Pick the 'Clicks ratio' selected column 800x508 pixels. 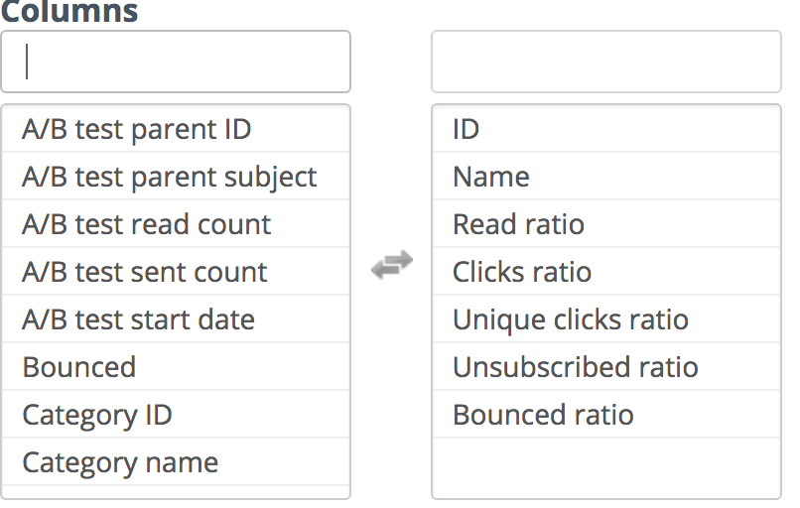coord(606,271)
